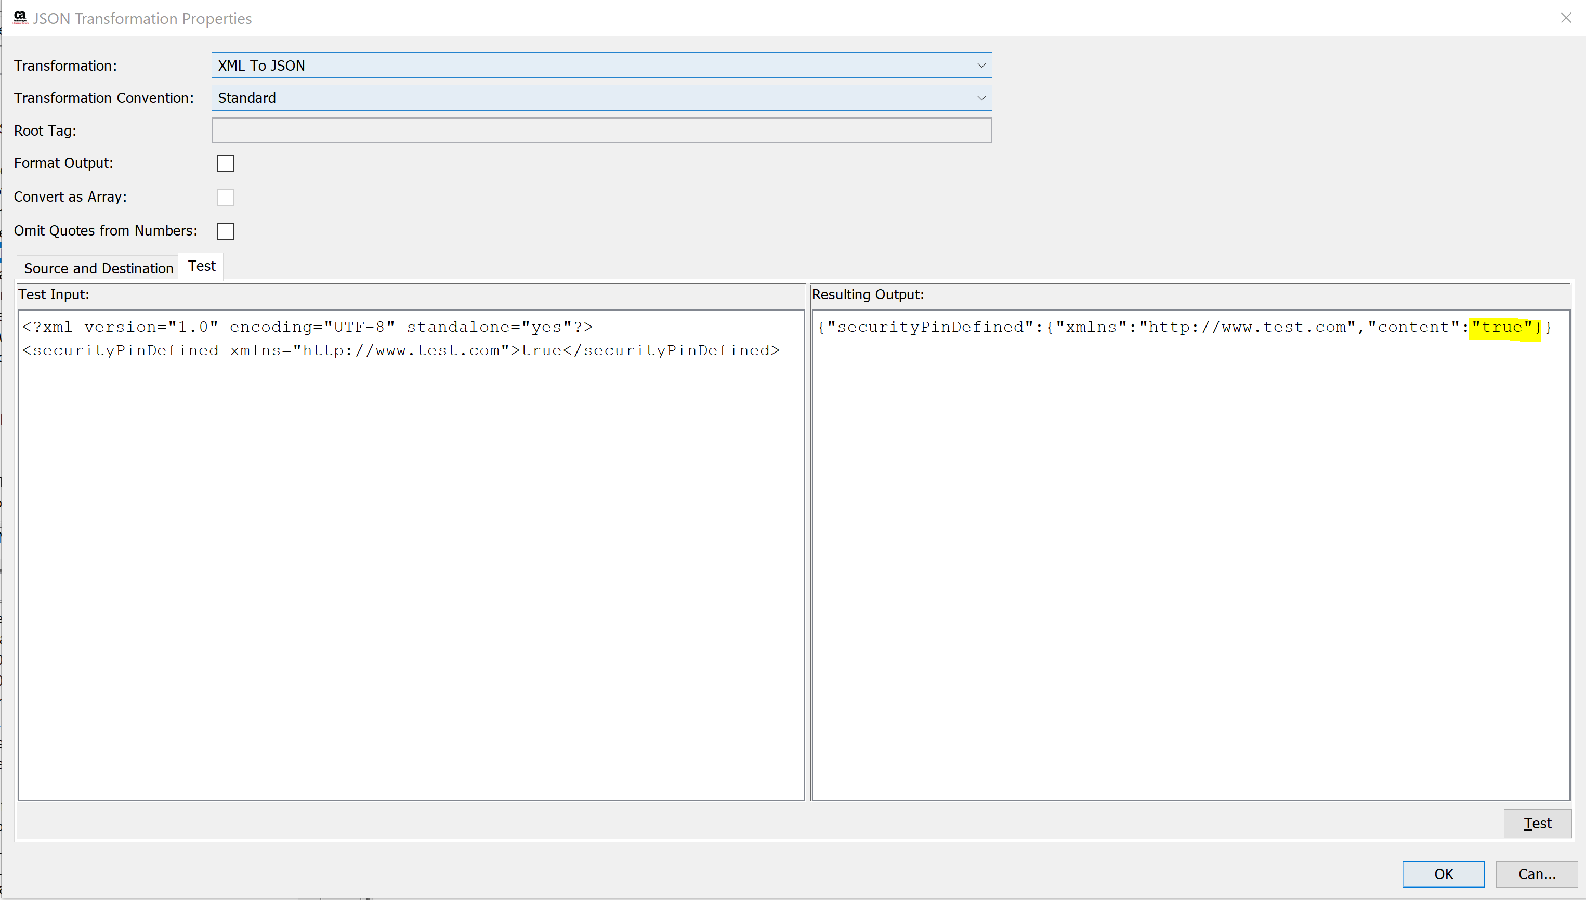Click the securityPinDefined XML line in input

[400, 350]
